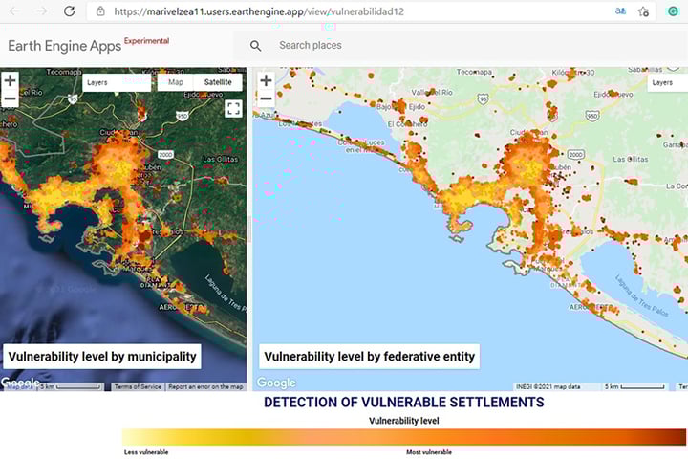The height and width of the screenshot is (459, 688).
Task: Zoom out on the right map
Action: click(x=266, y=98)
